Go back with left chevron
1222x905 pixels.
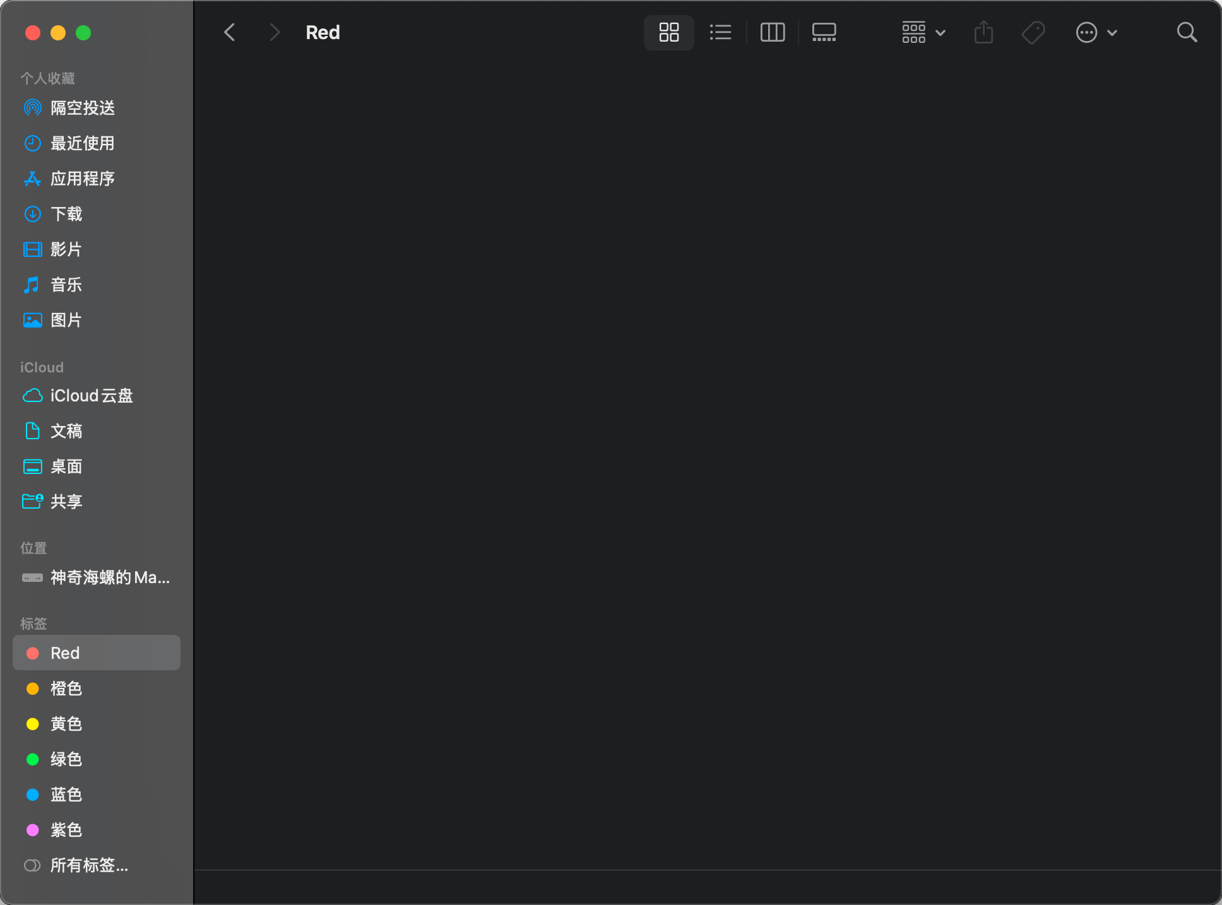click(230, 32)
